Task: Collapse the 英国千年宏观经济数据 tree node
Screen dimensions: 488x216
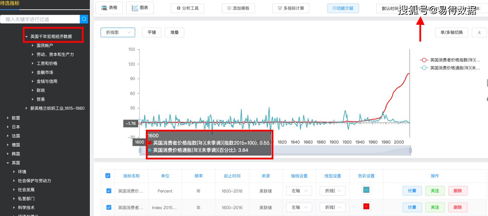Action: (26, 36)
